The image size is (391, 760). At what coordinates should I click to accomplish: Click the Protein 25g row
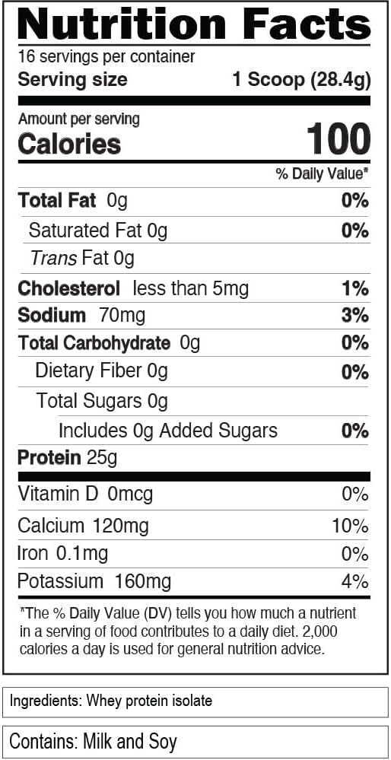tap(194, 457)
